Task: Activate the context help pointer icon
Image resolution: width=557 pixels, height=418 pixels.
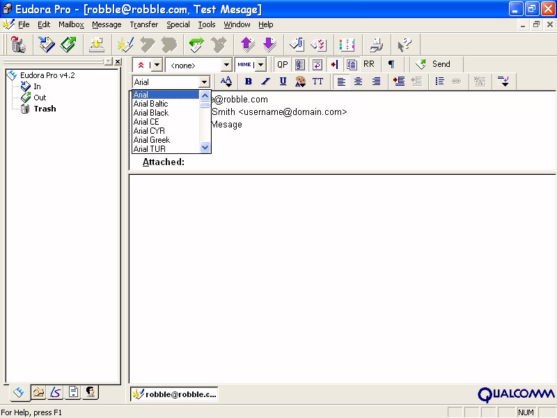Action: tap(405, 45)
